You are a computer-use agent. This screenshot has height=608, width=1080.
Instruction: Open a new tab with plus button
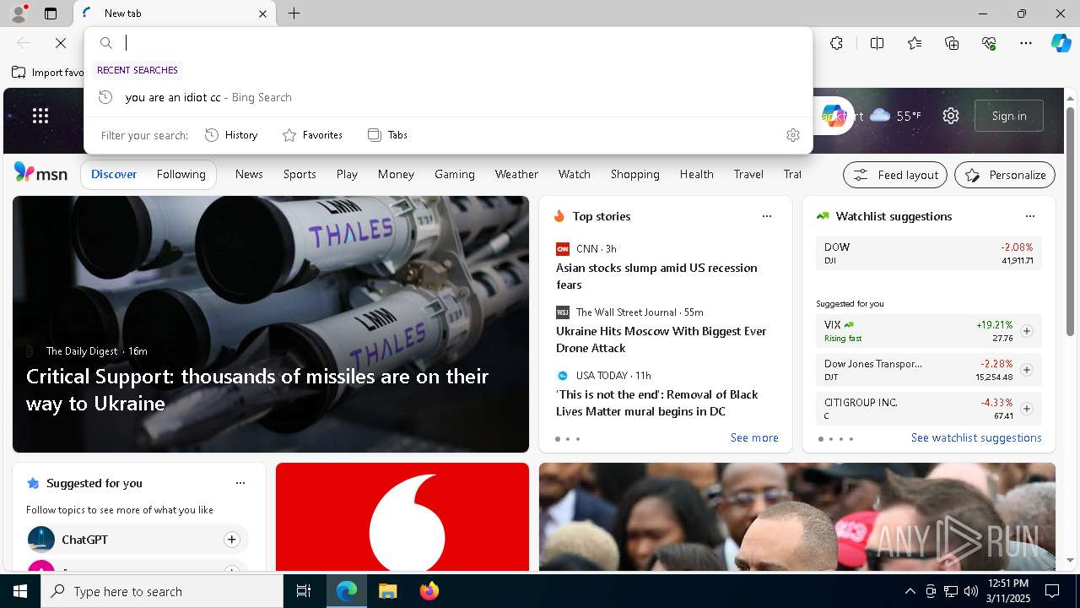click(x=294, y=14)
